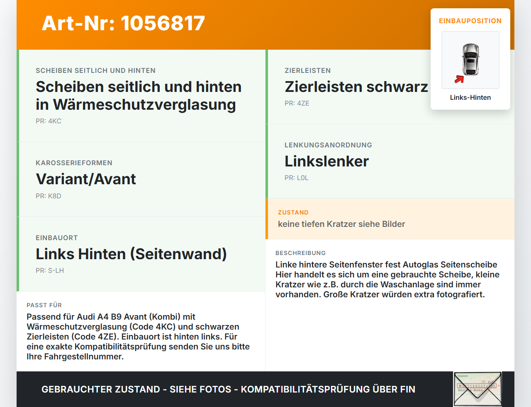Click the code 'PR: 4ZE'
Image resolution: width=531 pixels, height=407 pixels.
[297, 103]
